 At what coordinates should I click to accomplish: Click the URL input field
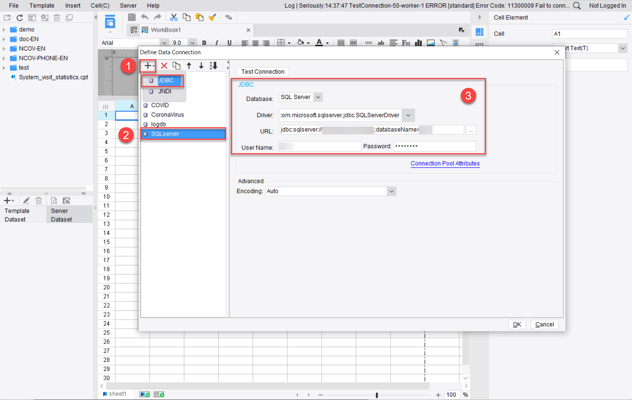coord(371,130)
